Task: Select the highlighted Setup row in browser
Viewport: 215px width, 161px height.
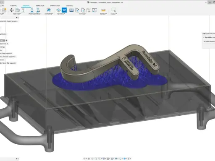Action: (x=3, y=40)
